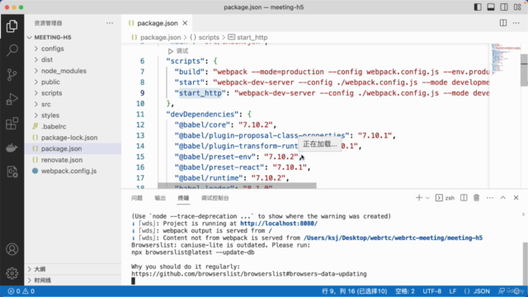Screen dimensions: 528x297
Task: Toggle secondary sidebar layout icon
Action: (x=504, y=7)
